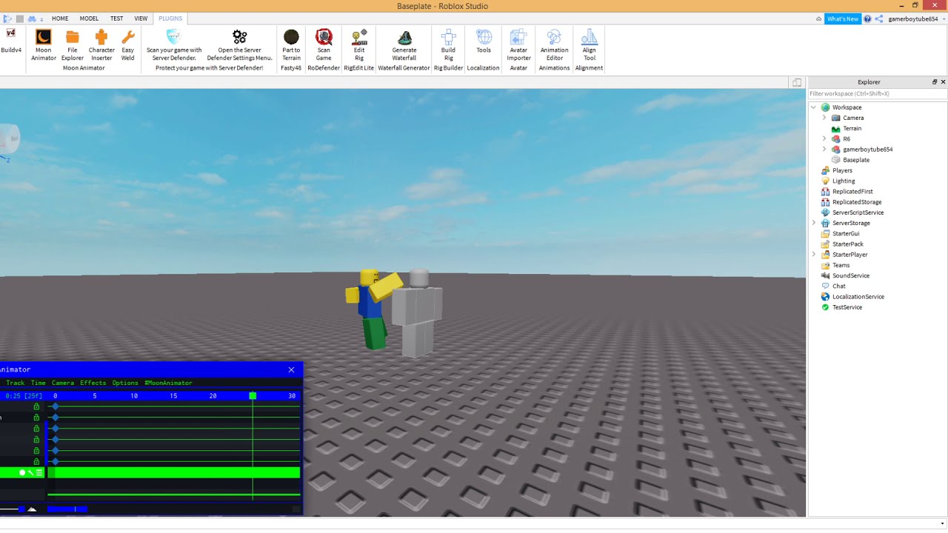This screenshot has height=533, width=948.
Task: Select the Easy Weld tool
Action: pyautogui.click(x=128, y=45)
